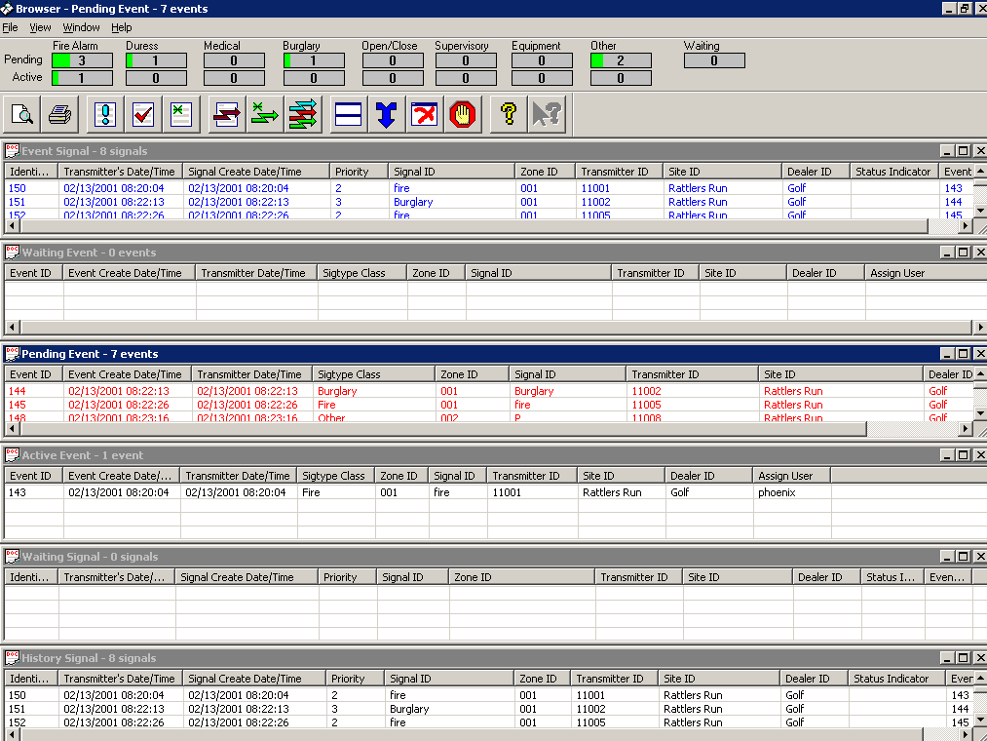Click the yellow question mark help icon

pos(508,115)
